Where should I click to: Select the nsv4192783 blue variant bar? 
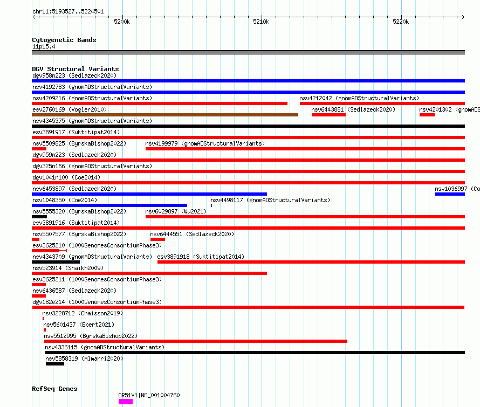tap(248, 92)
